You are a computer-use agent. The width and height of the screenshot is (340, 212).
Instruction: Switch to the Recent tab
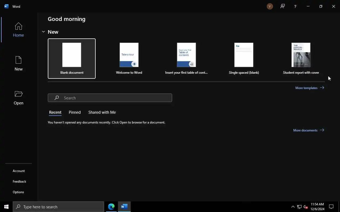click(55, 112)
